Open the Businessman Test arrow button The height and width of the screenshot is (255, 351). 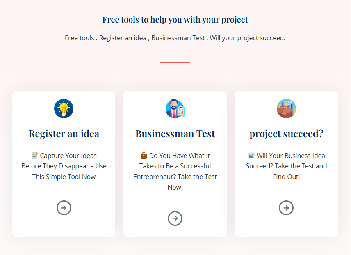click(175, 218)
